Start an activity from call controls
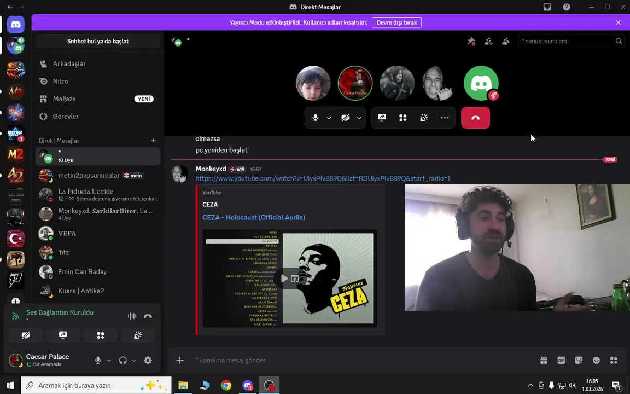The width and height of the screenshot is (630, 394). point(403,118)
